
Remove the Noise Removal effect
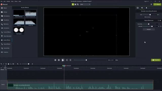[160, 20]
